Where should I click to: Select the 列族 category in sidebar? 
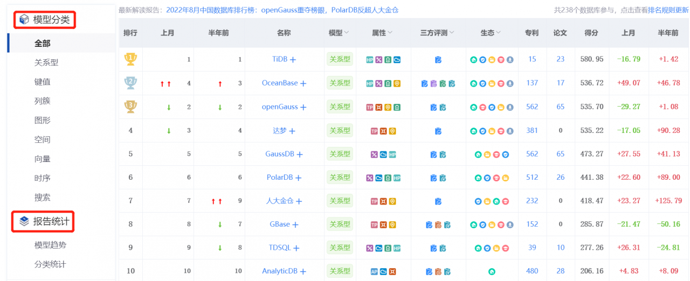coord(43,101)
